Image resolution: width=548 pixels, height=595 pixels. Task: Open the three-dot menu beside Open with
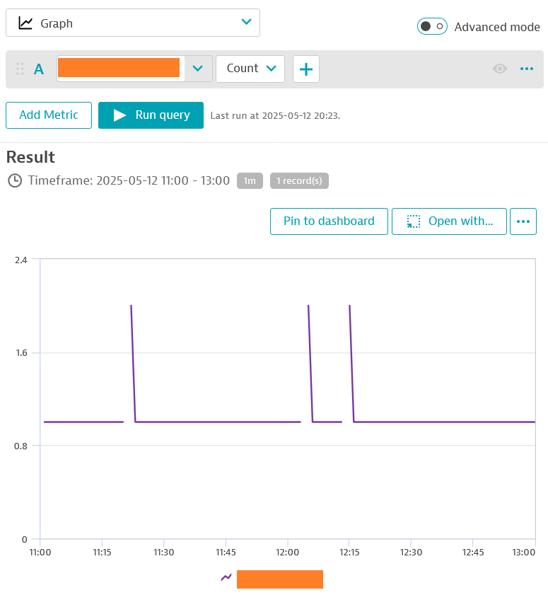pos(523,221)
